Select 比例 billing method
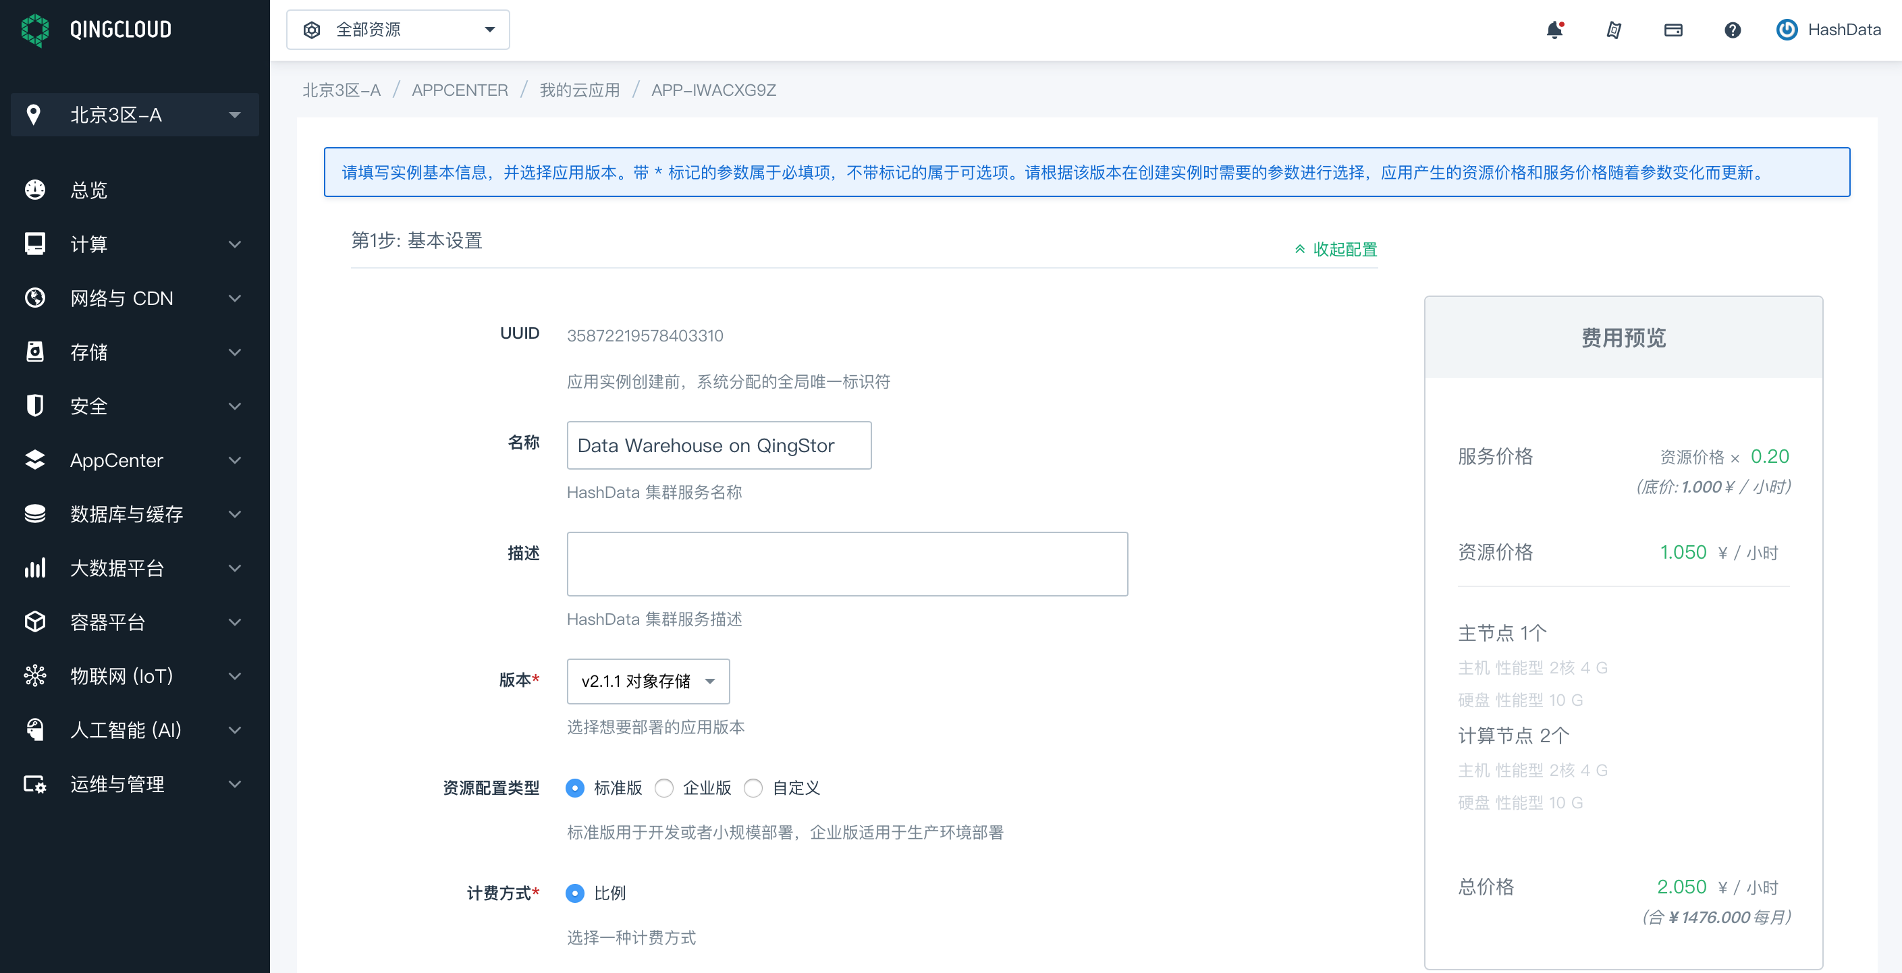The width and height of the screenshot is (1902, 973). [x=574, y=893]
